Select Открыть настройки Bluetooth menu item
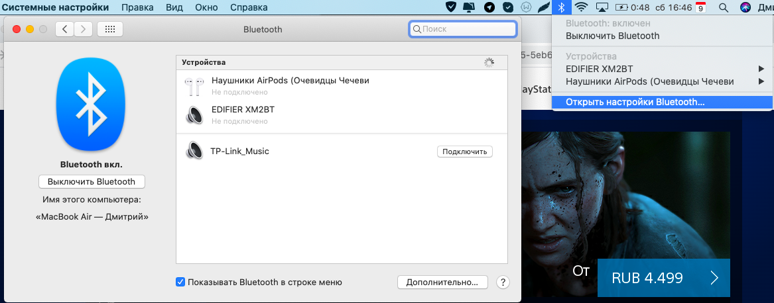This screenshot has width=774, height=303. pyautogui.click(x=662, y=102)
